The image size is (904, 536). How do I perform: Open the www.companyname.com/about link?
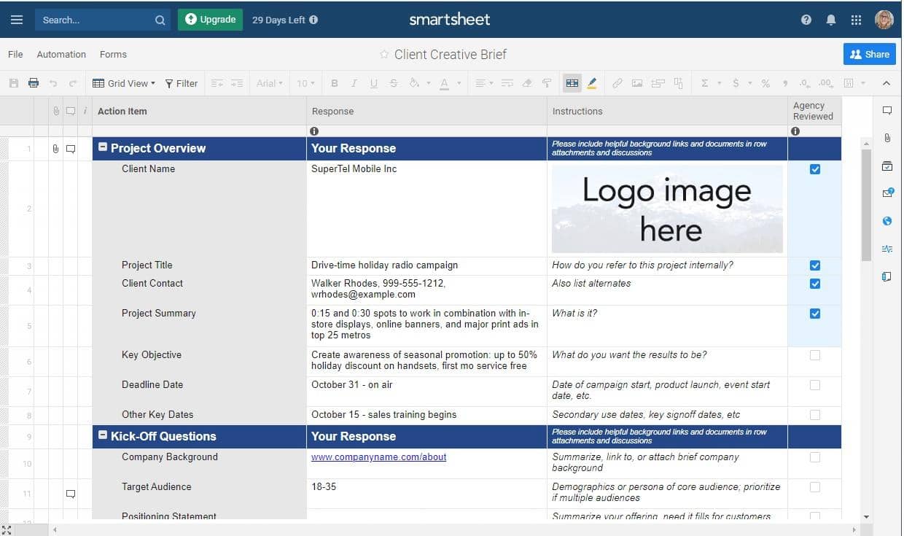(x=378, y=457)
